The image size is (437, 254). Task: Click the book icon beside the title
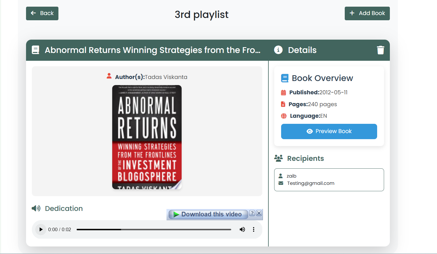click(36, 50)
